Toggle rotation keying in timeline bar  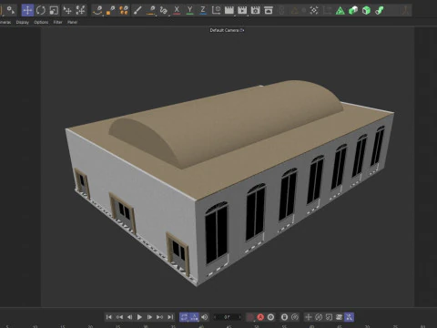319,317
